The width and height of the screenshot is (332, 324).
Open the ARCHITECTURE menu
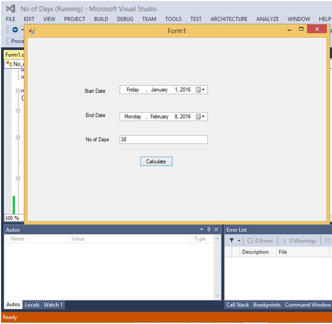click(229, 19)
